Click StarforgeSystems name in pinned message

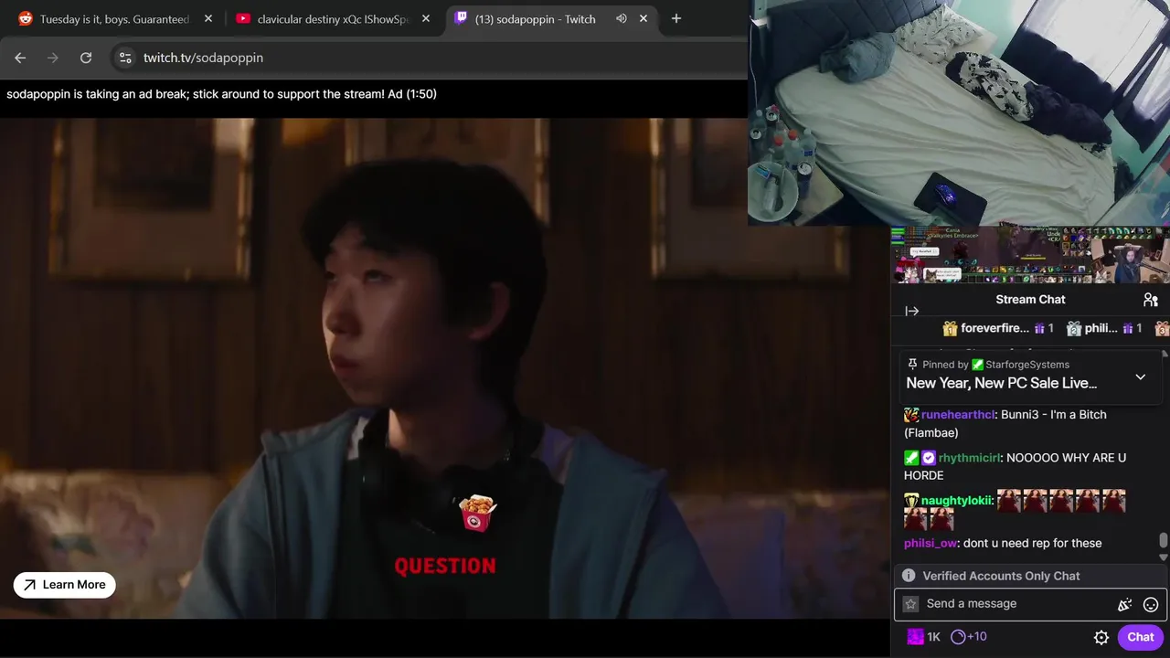coord(1027,365)
